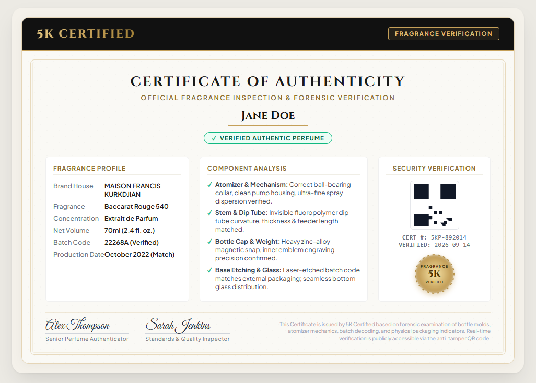Click the batch code 22268A (Verified)
536x383 pixels.
click(132, 242)
